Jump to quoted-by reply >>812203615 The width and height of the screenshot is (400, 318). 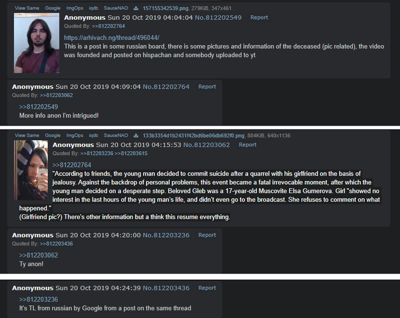coord(131,153)
